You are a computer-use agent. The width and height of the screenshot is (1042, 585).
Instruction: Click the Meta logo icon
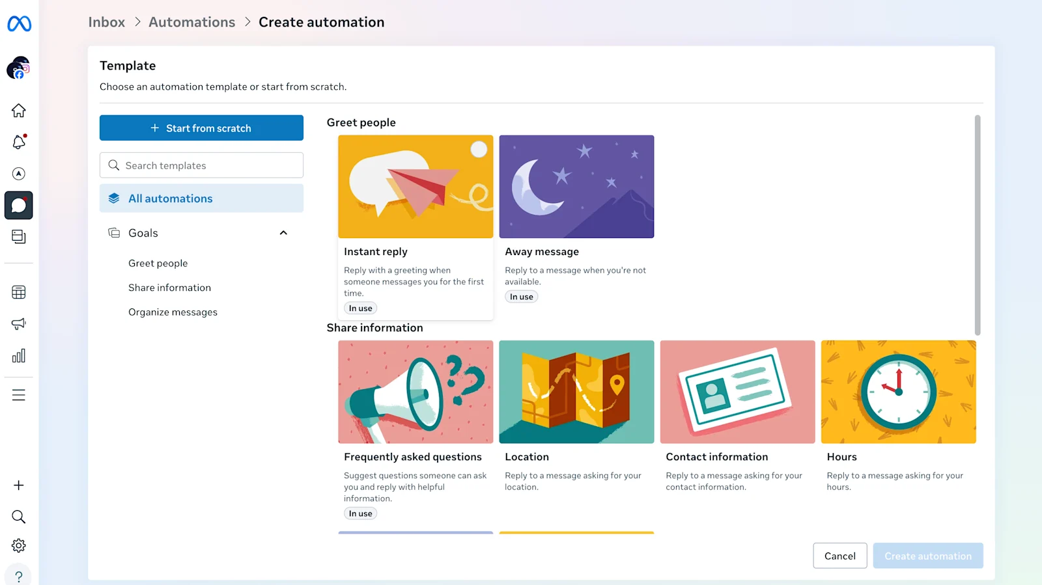pos(19,24)
